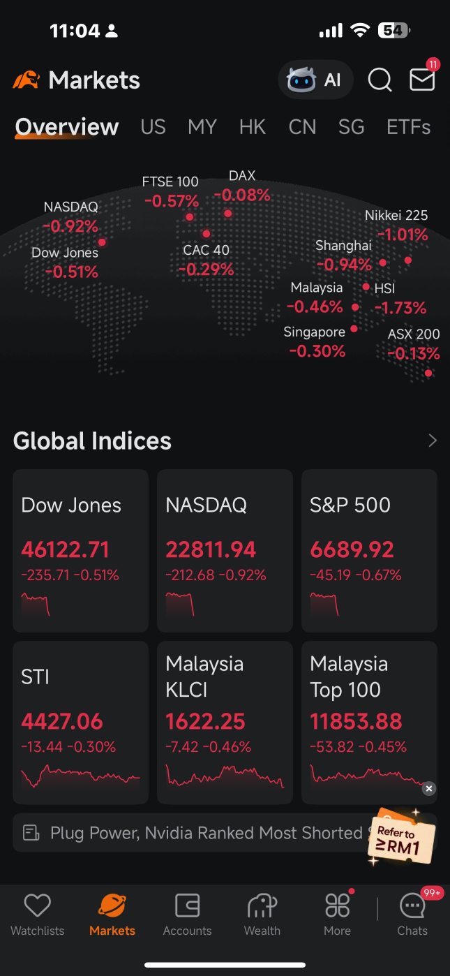
Task: Open the mail inbox icon
Action: point(422,80)
